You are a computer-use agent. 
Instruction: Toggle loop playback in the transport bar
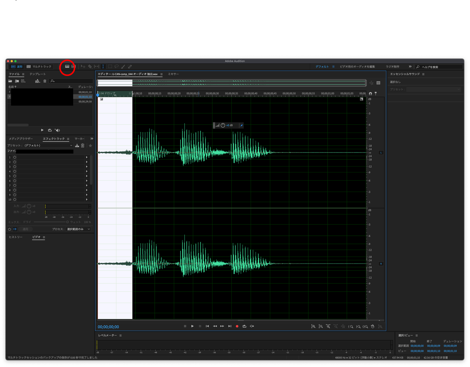[244, 326]
